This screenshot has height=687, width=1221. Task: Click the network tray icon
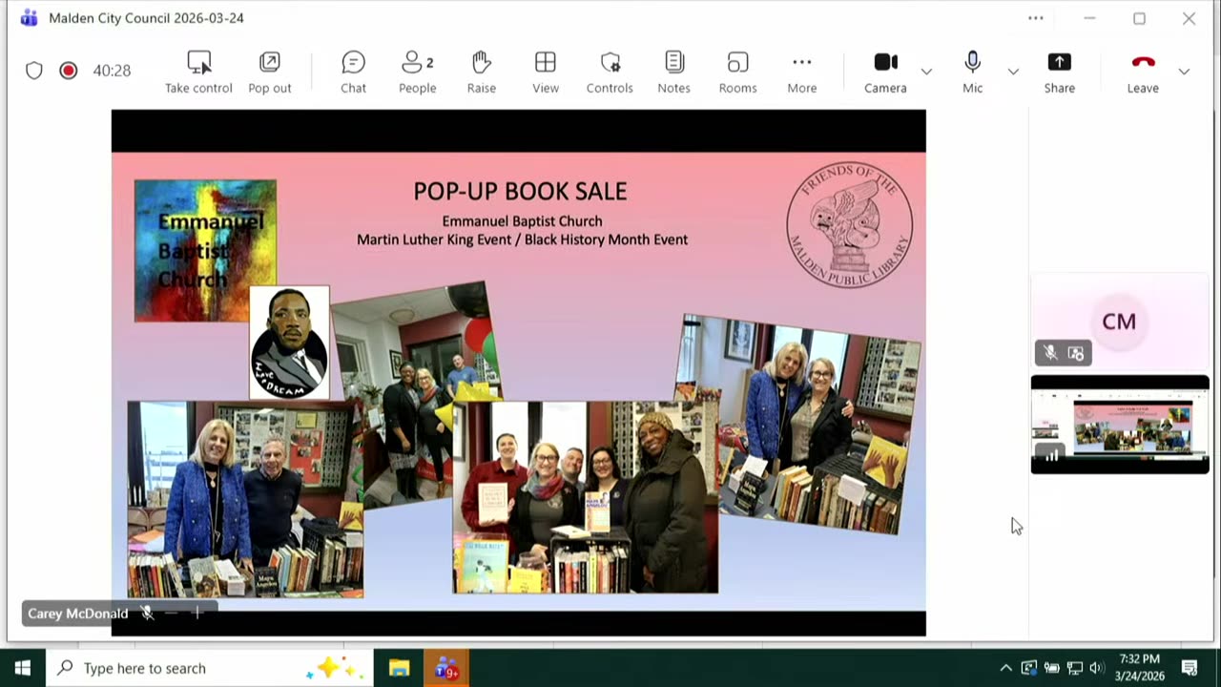pyautogui.click(x=1074, y=668)
